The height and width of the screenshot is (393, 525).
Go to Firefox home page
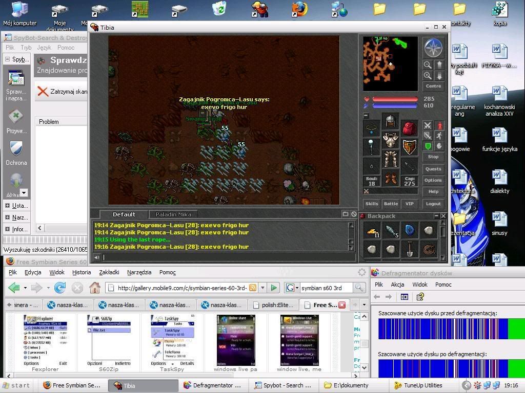pos(95,288)
